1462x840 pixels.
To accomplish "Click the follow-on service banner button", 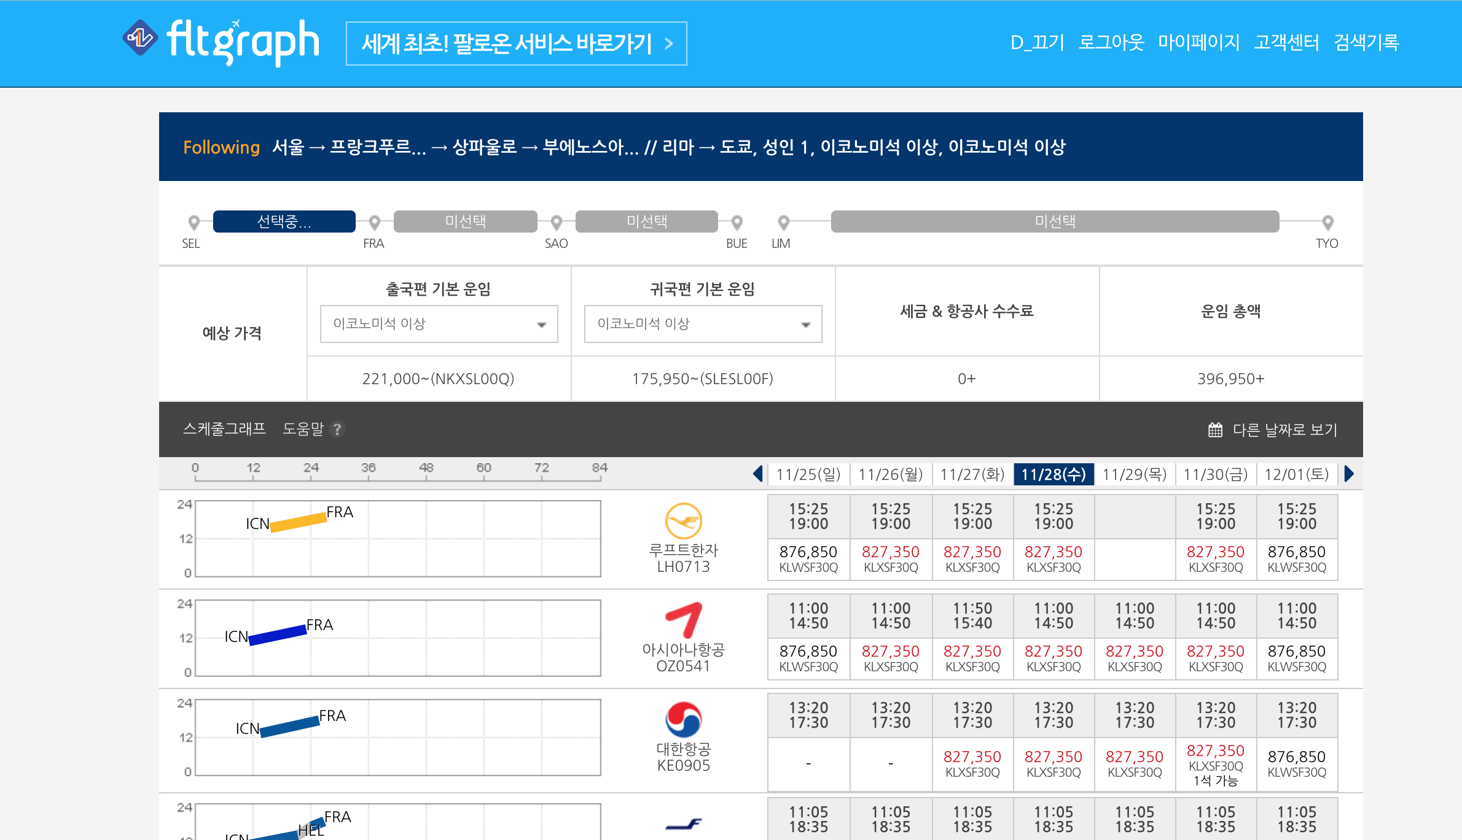I will (516, 44).
